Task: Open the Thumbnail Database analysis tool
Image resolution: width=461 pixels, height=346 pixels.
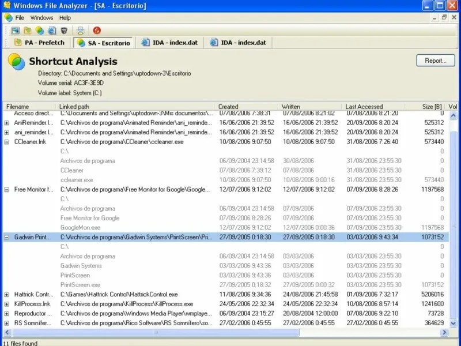Action: pos(15,31)
